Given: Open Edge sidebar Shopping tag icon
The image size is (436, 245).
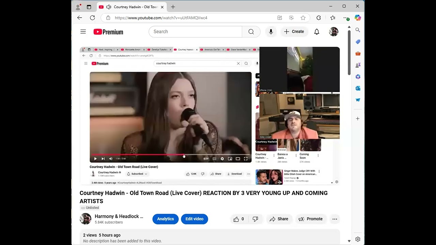Looking at the screenshot, I should (x=358, y=42).
